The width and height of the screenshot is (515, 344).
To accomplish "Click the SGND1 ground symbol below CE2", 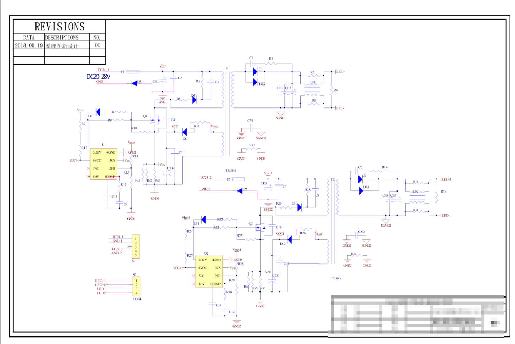I will [280, 114].
